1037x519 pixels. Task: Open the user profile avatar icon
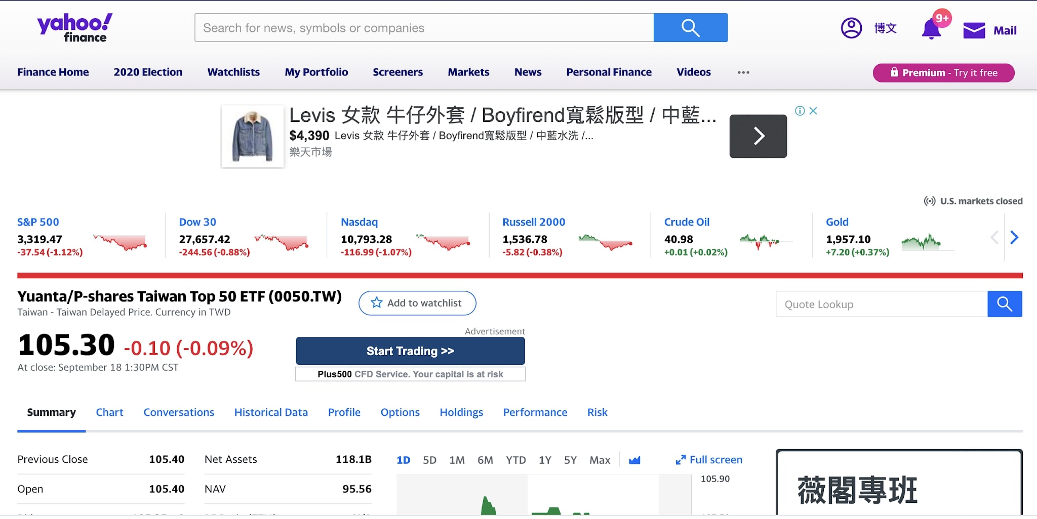[x=851, y=28]
